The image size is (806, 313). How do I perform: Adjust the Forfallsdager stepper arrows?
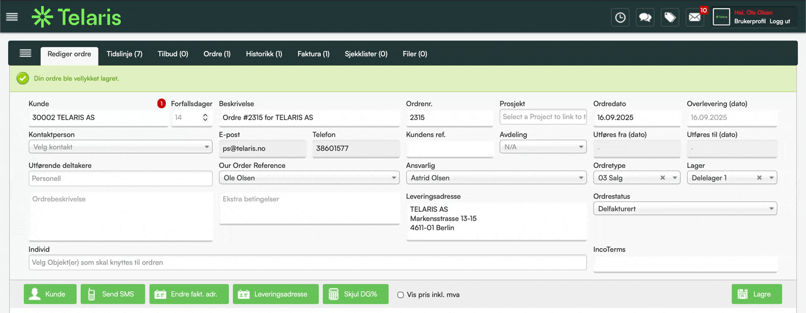[x=205, y=118]
